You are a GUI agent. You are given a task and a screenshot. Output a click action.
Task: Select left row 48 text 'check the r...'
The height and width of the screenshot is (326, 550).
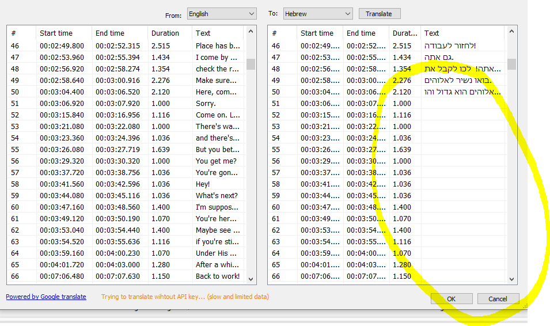[x=217, y=69]
